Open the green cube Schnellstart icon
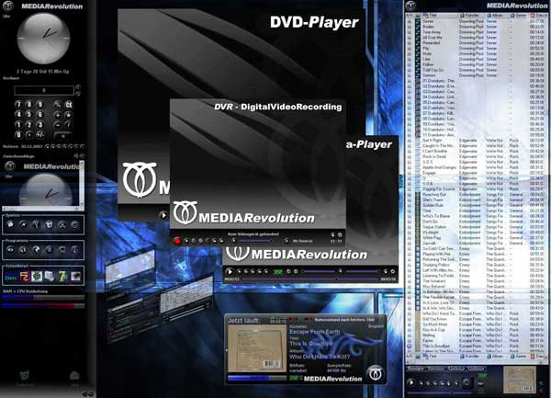Image resolution: width=551 pixels, height=398 pixels. coord(37,277)
